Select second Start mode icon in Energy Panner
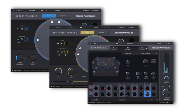The image size is (184, 108). click(22, 29)
